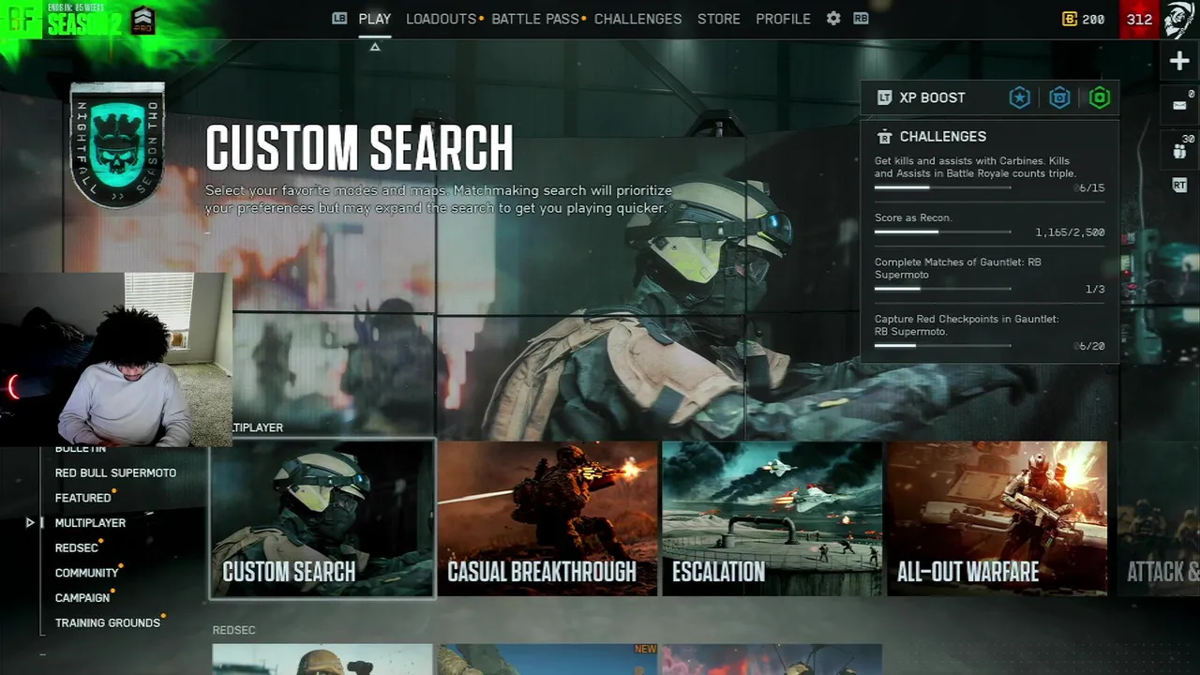Viewport: 1200px width, 675px height.
Task: Open the mail envelope inbox icon
Action: [1179, 105]
